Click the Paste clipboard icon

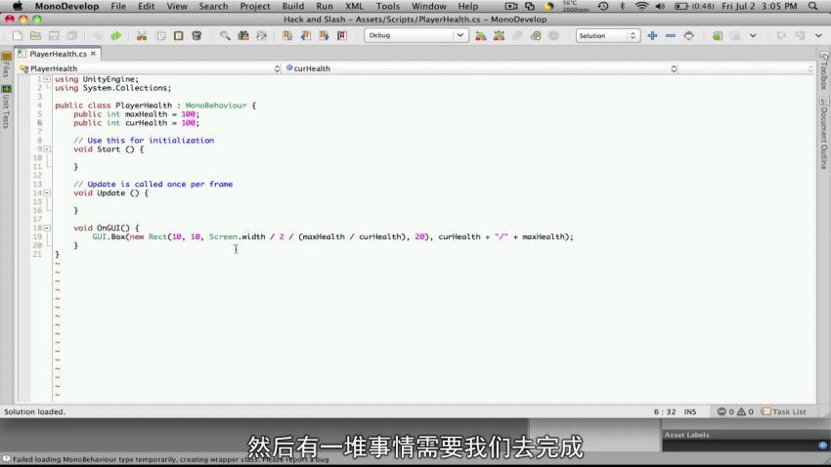click(178, 36)
